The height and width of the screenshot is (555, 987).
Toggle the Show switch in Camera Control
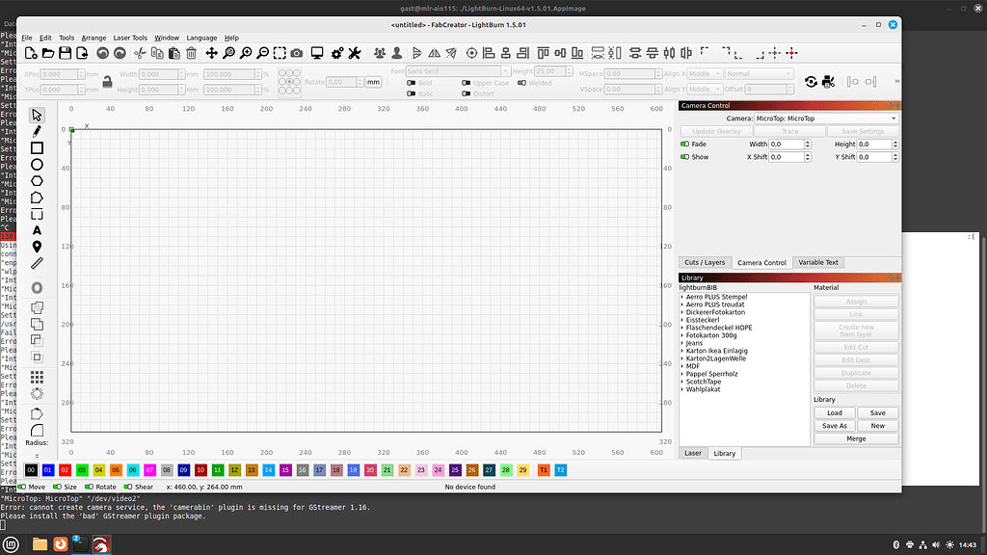pos(686,157)
